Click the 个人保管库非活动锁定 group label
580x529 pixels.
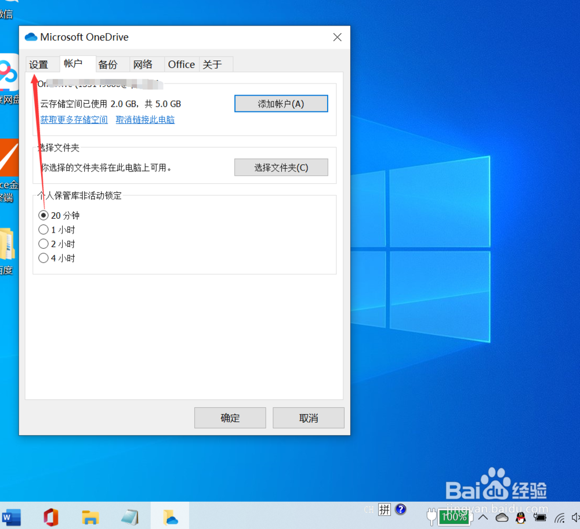[x=79, y=195]
